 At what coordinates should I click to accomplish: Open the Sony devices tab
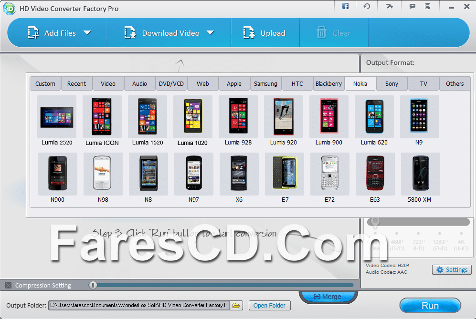[391, 84]
